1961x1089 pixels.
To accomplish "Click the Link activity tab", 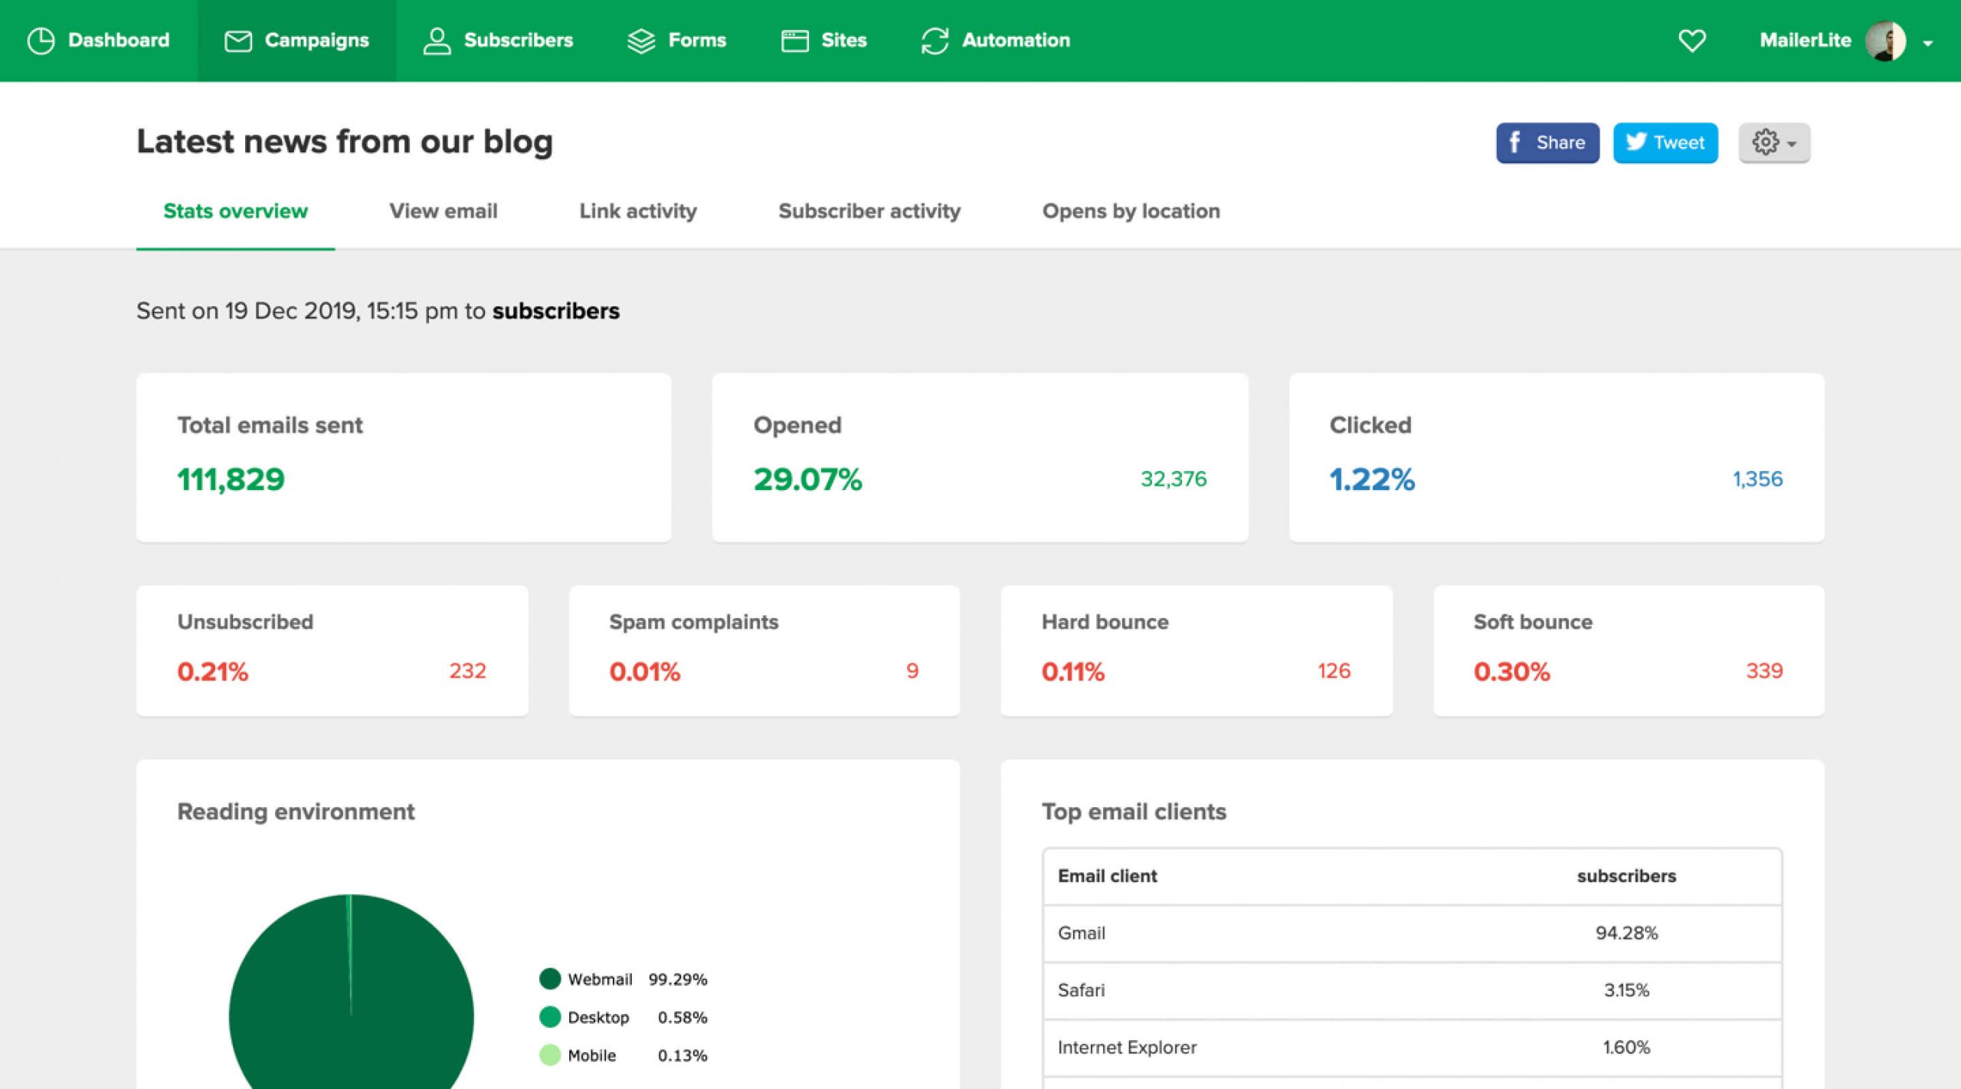I will (639, 211).
